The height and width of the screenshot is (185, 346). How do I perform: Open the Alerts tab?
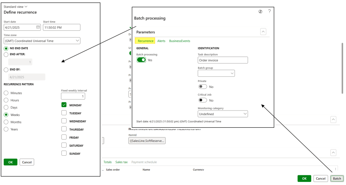(161, 41)
